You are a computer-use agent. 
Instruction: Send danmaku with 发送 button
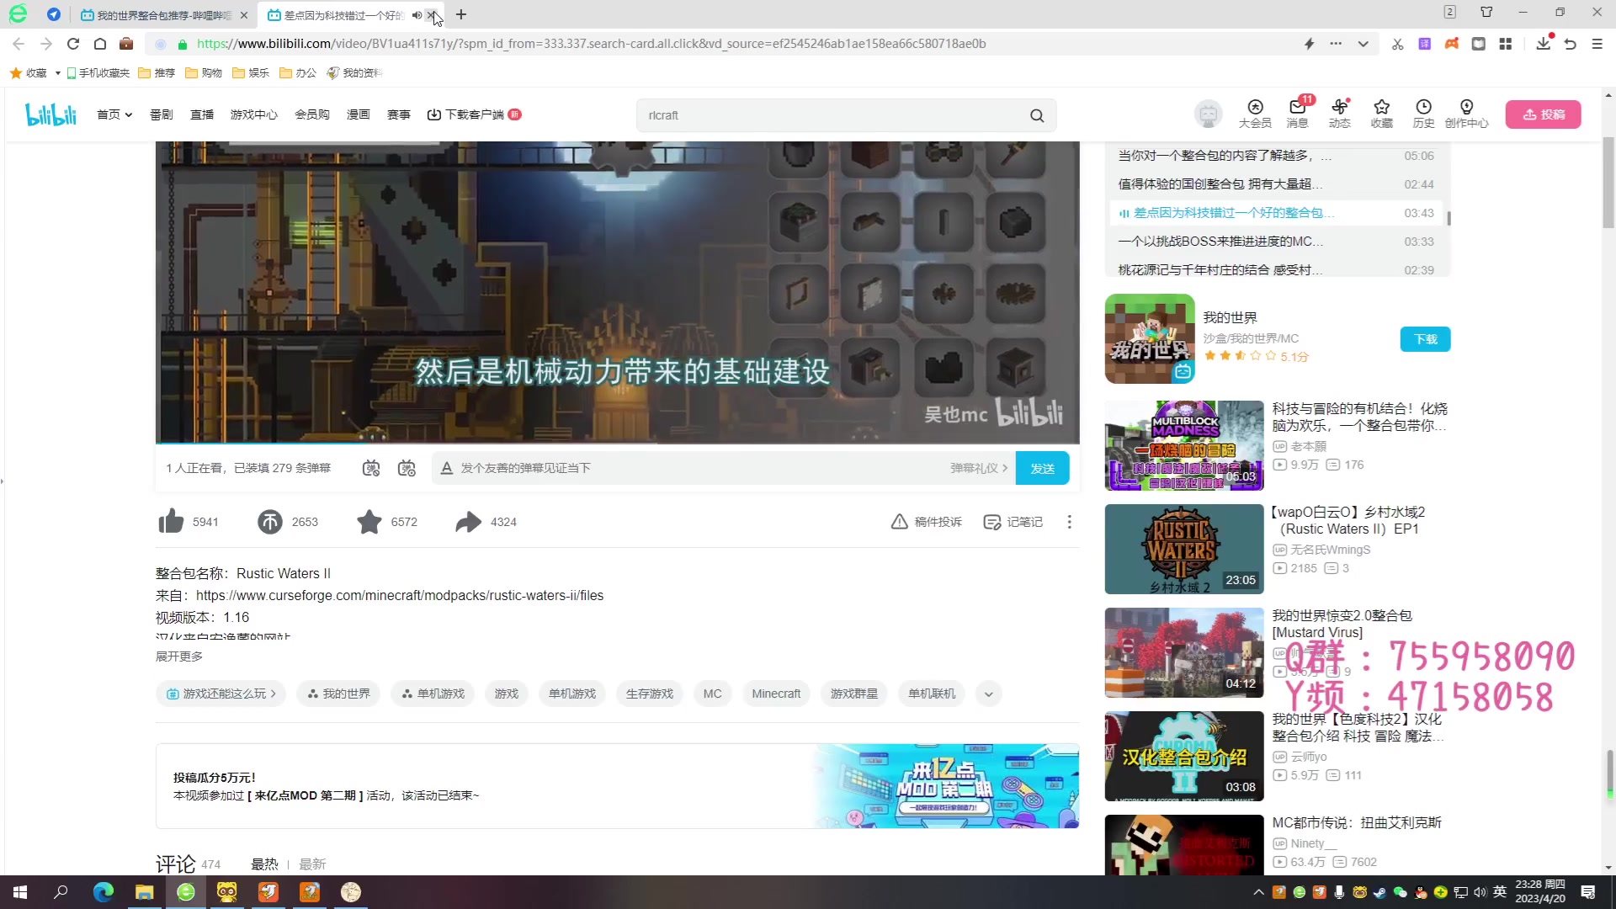tap(1042, 468)
